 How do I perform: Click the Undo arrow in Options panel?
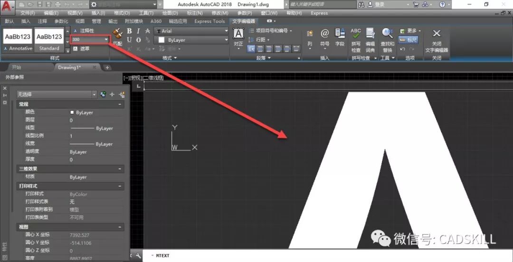click(x=403, y=49)
